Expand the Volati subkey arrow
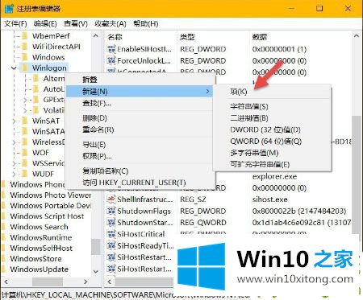The height and width of the screenshot is (300, 363). [25, 110]
